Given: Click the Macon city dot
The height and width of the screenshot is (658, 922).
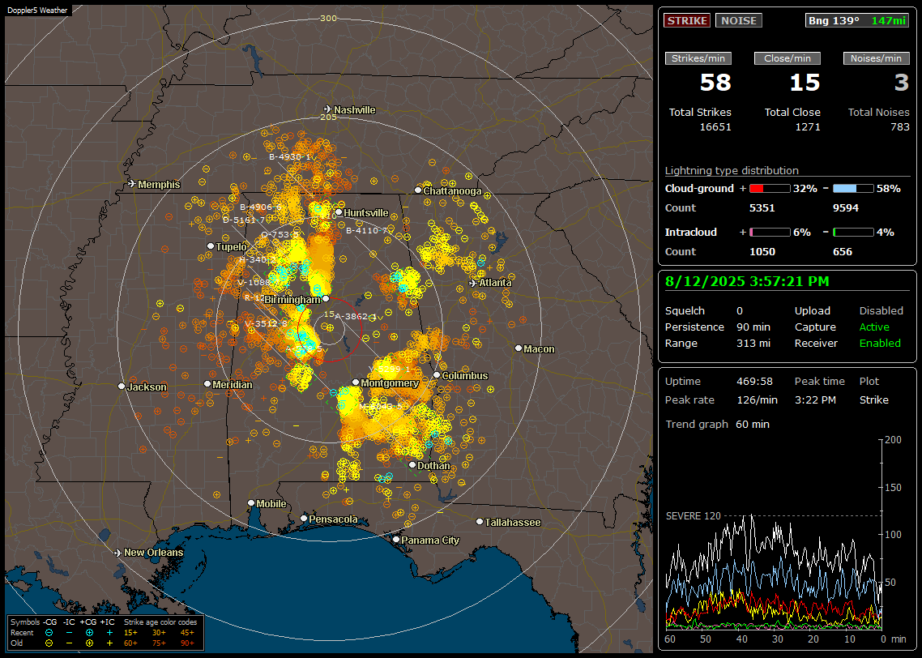Looking at the screenshot, I should (518, 348).
